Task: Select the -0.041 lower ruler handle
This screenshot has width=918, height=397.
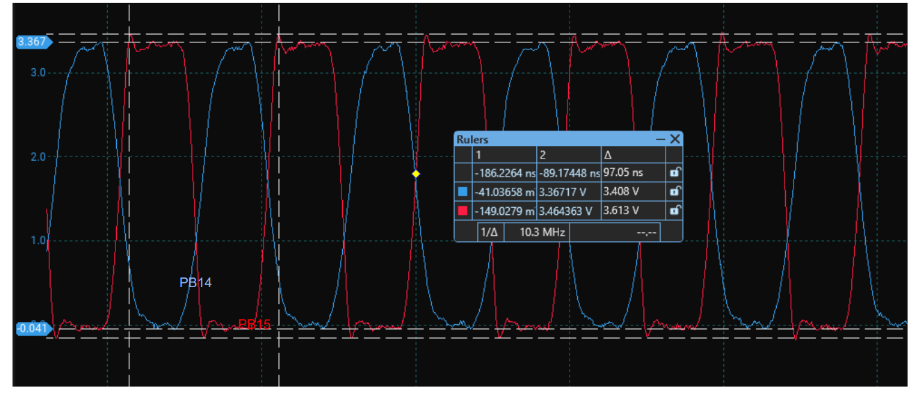Action: [32, 329]
